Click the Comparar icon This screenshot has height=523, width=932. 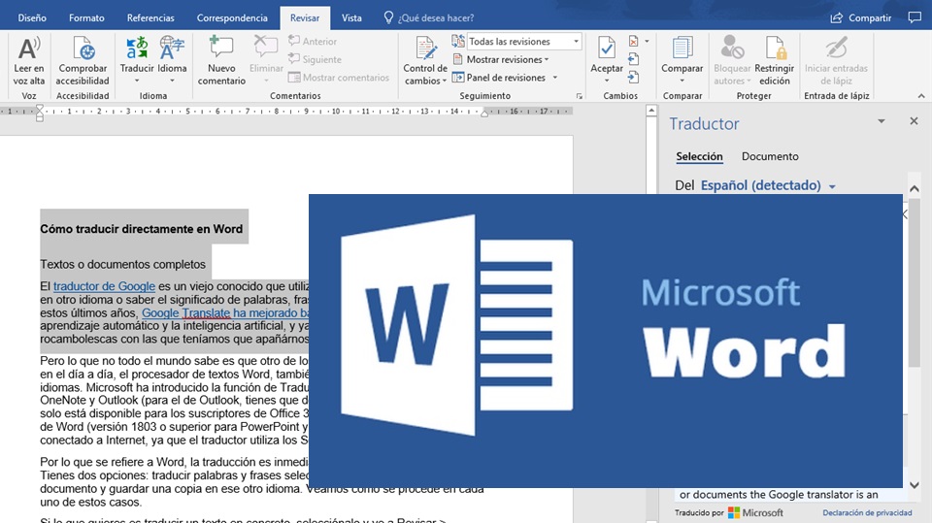pyautogui.click(x=682, y=49)
